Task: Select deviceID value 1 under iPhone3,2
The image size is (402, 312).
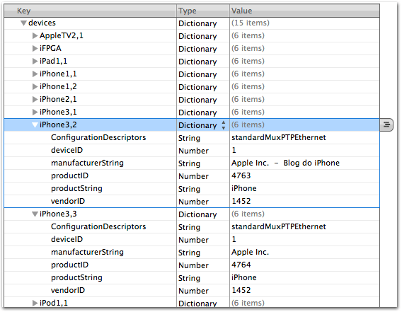Action: pos(234,150)
